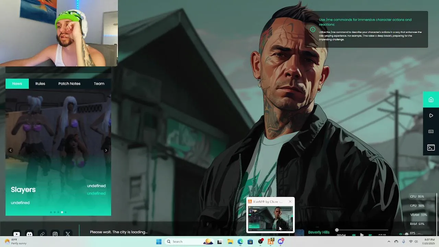
Task: Click the FiveM window preview thumbnail
Action: tap(270, 219)
